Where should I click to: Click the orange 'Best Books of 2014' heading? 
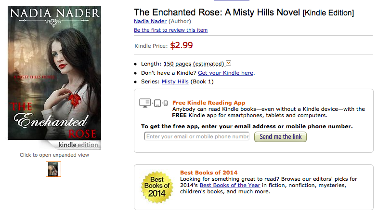point(209,172)
